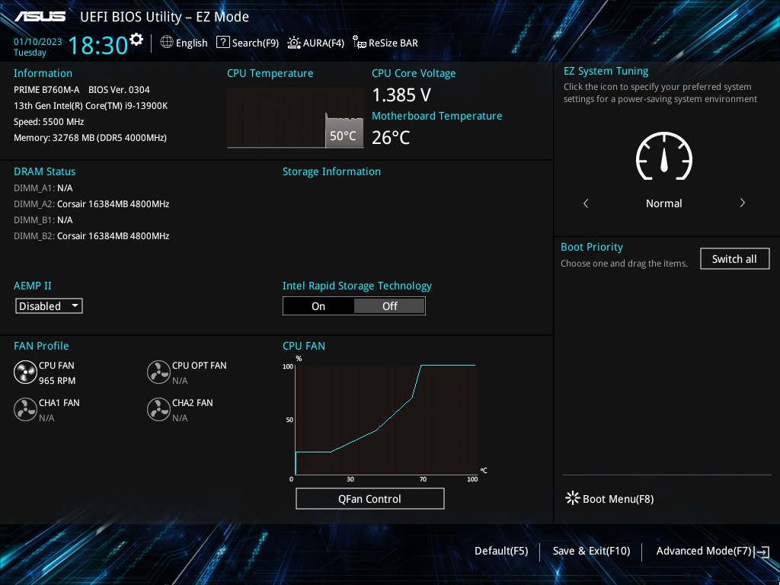Image resolution: width=780 pixels, height=585 pixels.
Task: Click the Advanced Mode exit arrow icon
Action: (x=762, y=551)
